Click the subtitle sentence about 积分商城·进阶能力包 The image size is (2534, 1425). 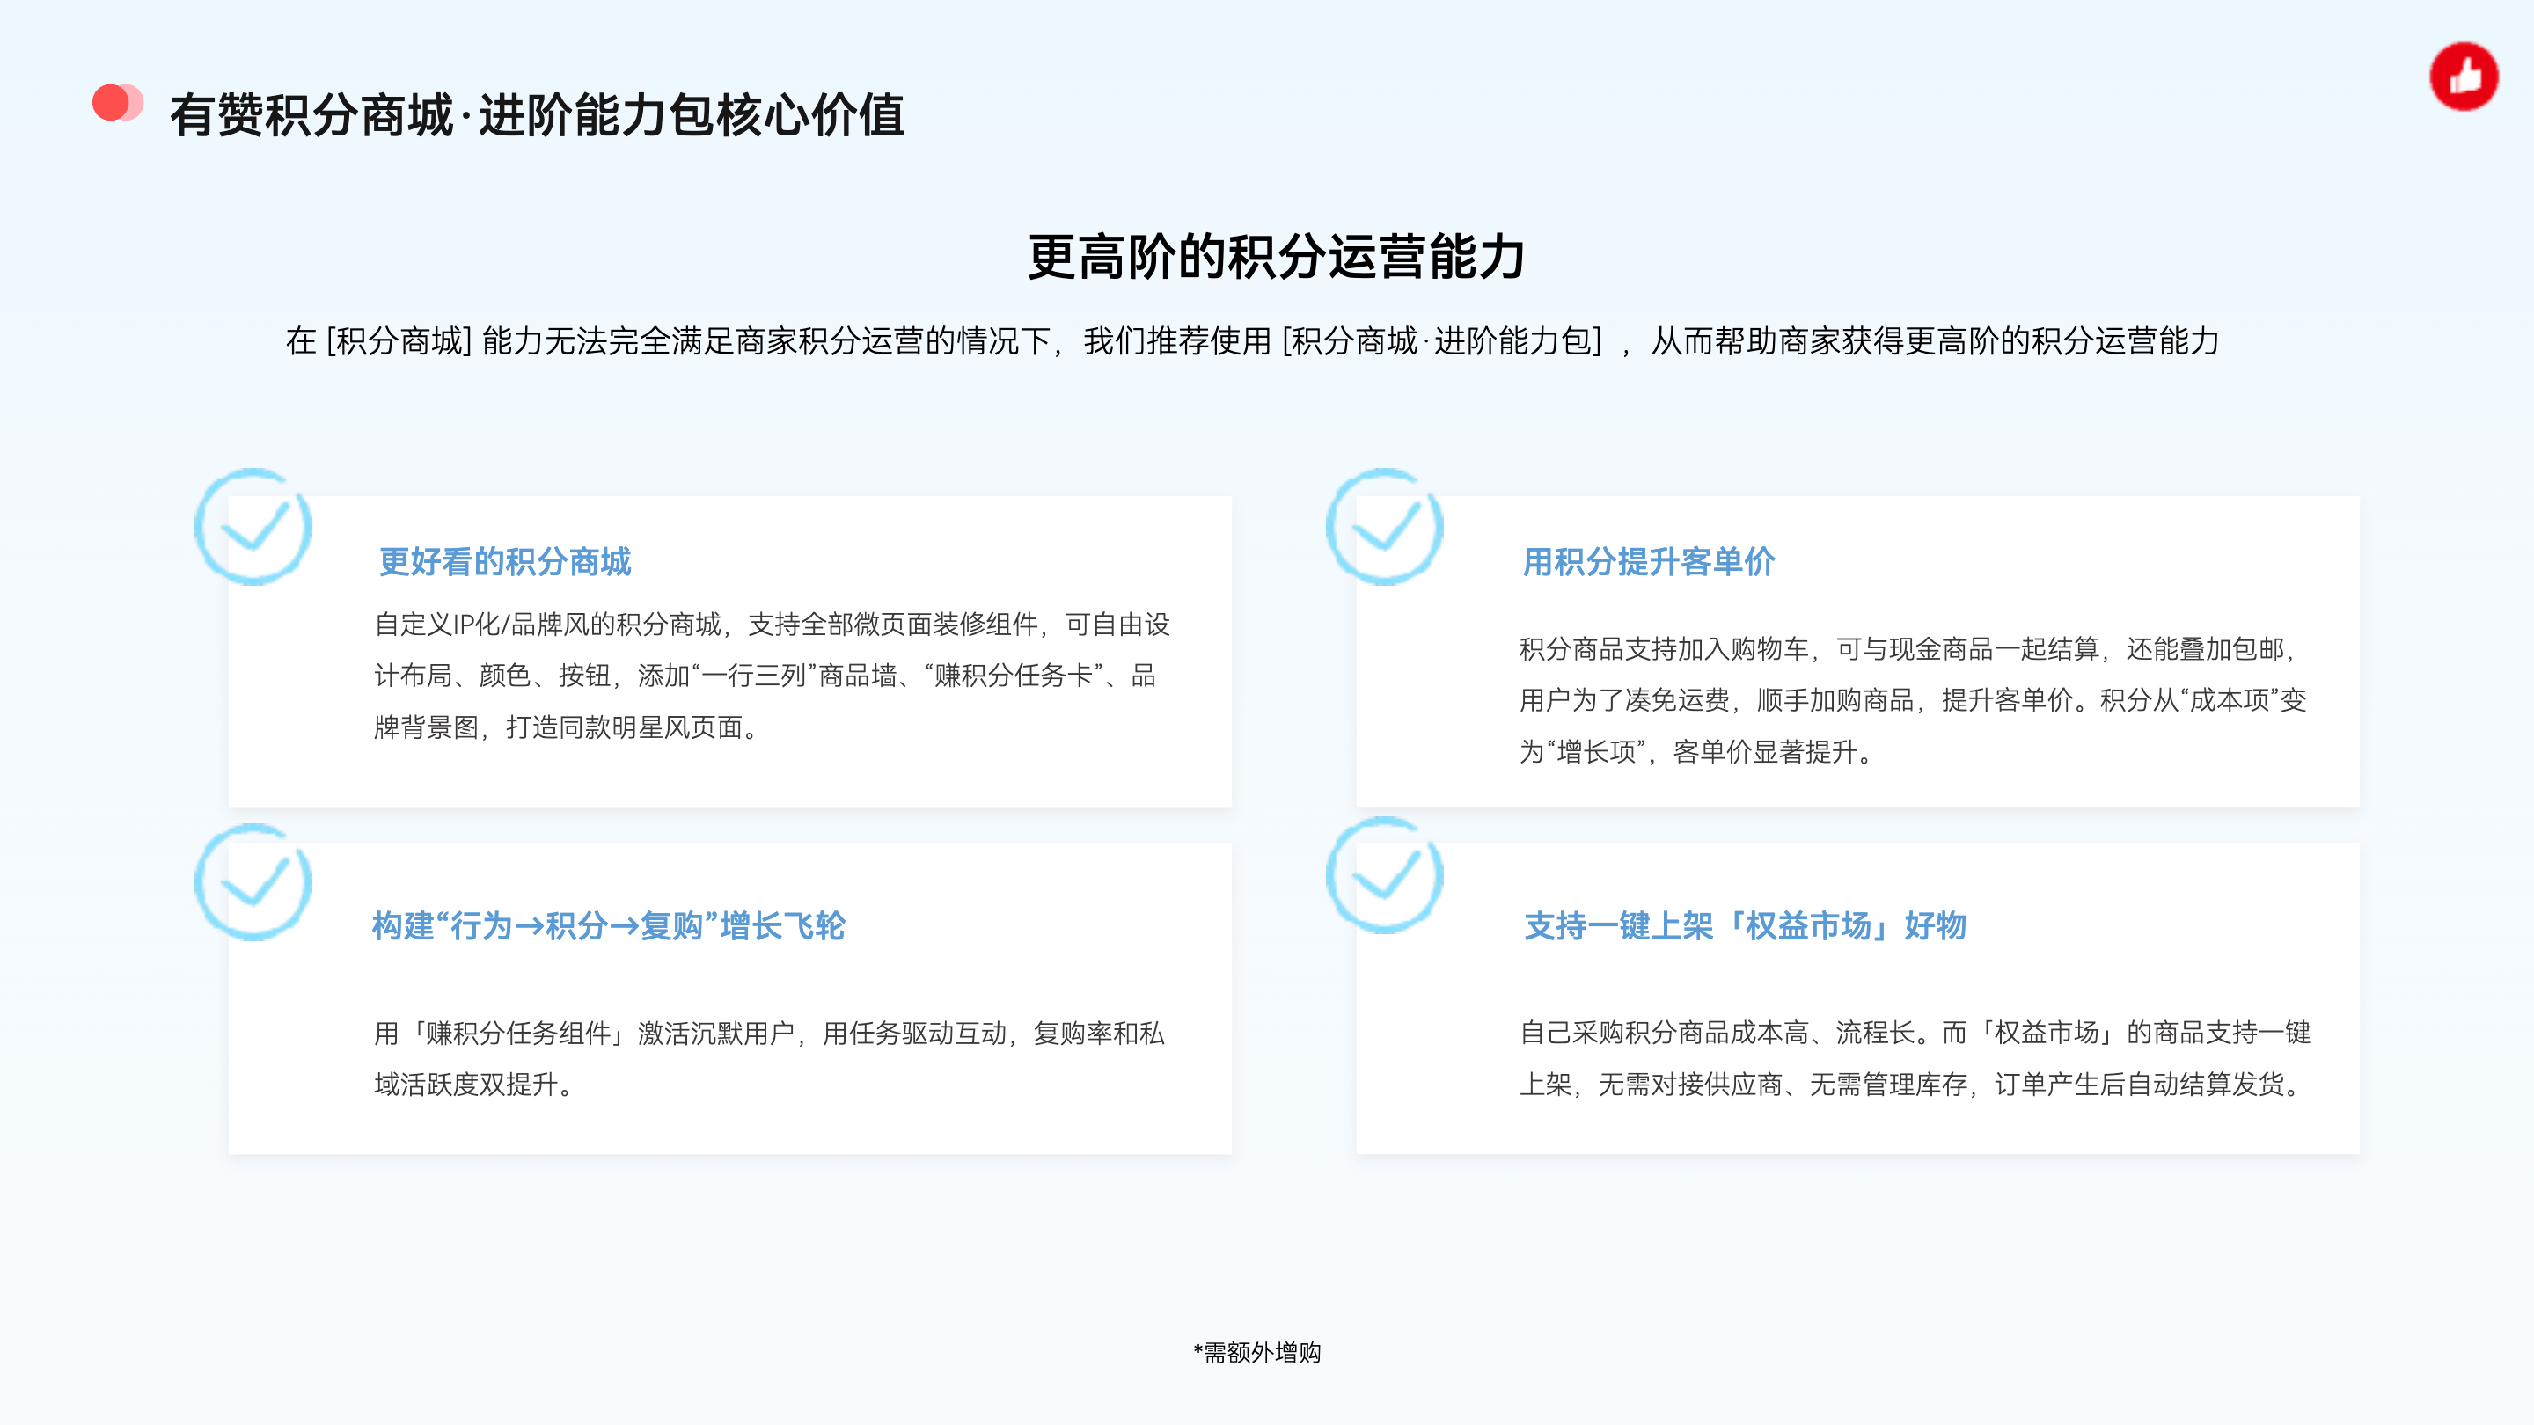(x=1251, y=341)
